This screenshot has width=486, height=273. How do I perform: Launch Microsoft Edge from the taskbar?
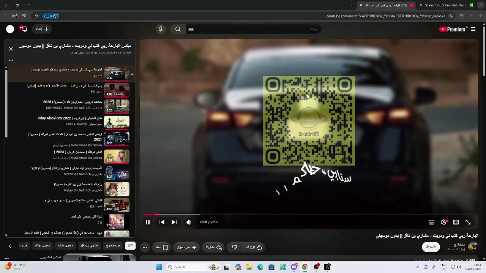pyautogui.click(x=260, y=267)
